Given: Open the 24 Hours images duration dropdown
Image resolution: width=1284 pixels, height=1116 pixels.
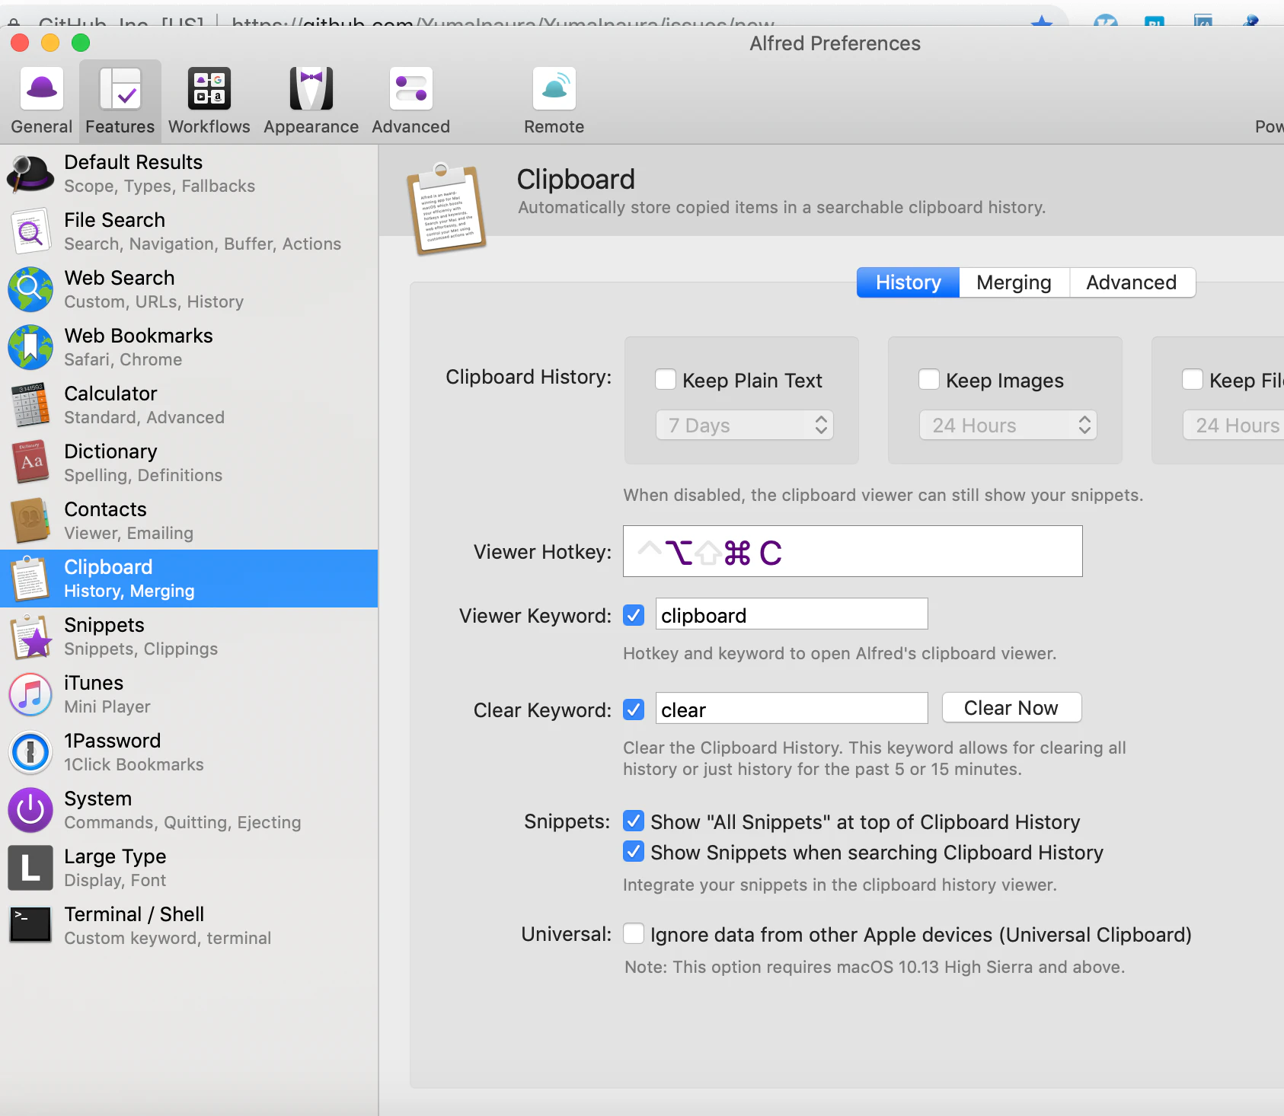Looking at the screenshot, I should 1008,425.
